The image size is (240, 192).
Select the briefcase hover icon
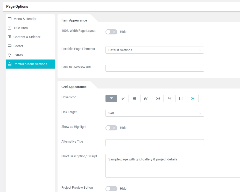point(111,99)
